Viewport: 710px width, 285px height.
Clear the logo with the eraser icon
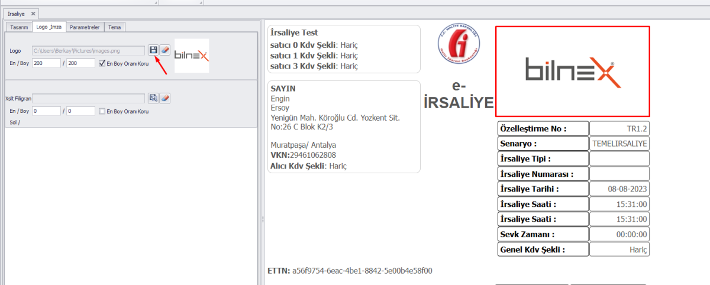(165, 50)
